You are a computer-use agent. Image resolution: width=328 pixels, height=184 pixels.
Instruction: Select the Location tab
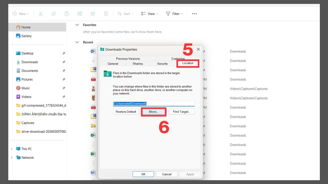(188, 63)
